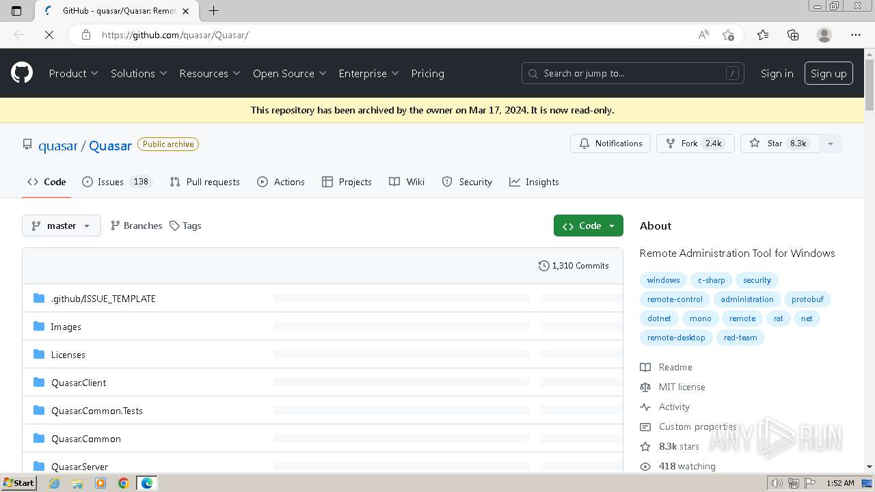Click the .github/ISSUE_TEMPLATE folder icon
875x492 pixels.
click(x=39, y=298)
